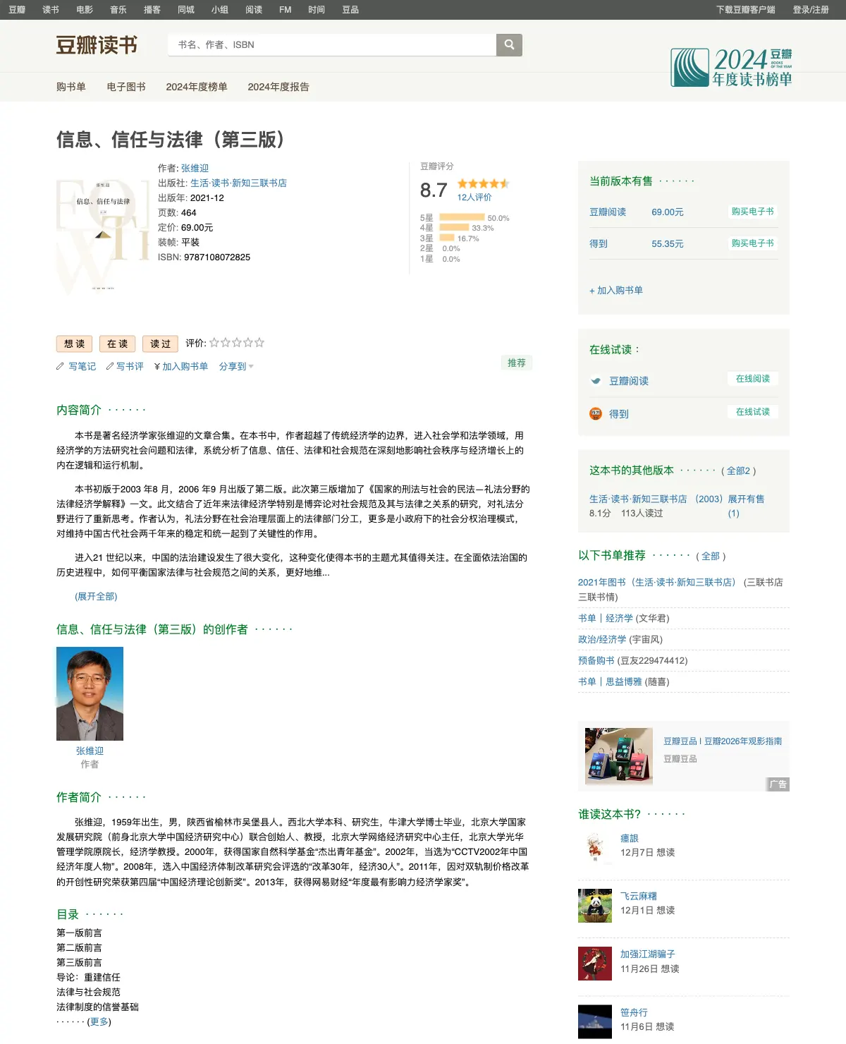Viewport: 846px width, 1044px height.
Task: Click the 推荐 button
Action: (517, 363)
